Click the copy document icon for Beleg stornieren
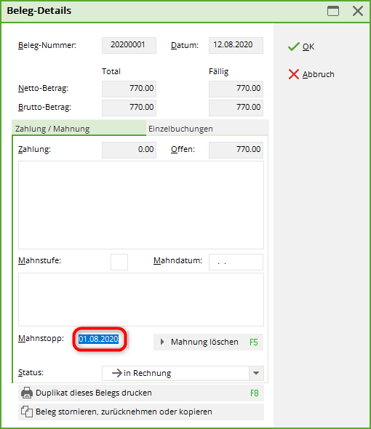The width and height of the screenshot is (371, 429). tap(27, 412)
